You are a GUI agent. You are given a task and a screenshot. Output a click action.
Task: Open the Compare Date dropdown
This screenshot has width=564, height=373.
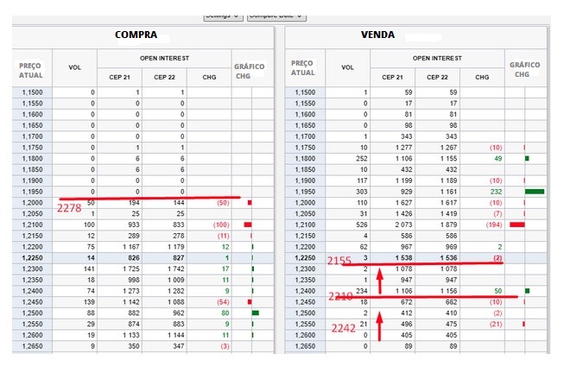coord(276,17)
